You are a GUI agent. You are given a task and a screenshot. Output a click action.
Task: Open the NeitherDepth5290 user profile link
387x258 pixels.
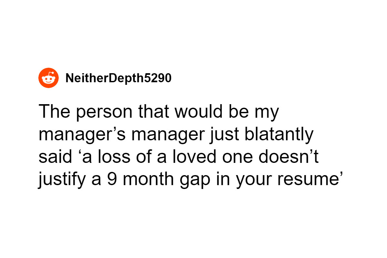pos(118,78)
